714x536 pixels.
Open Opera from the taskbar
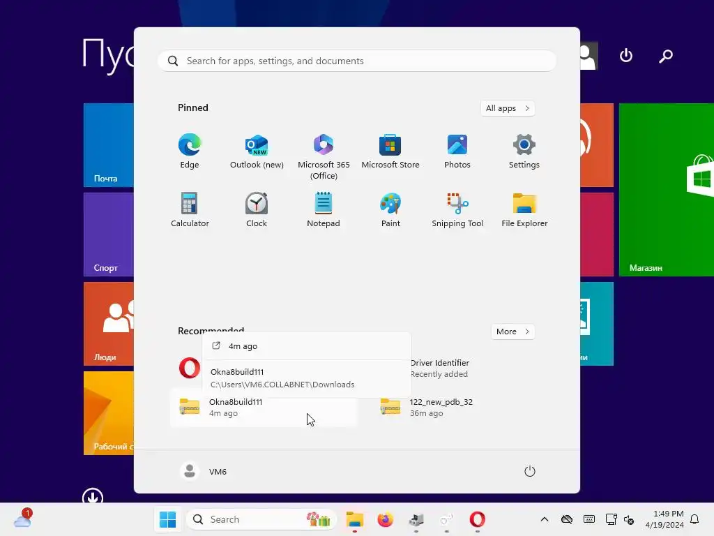coord(477,519)
